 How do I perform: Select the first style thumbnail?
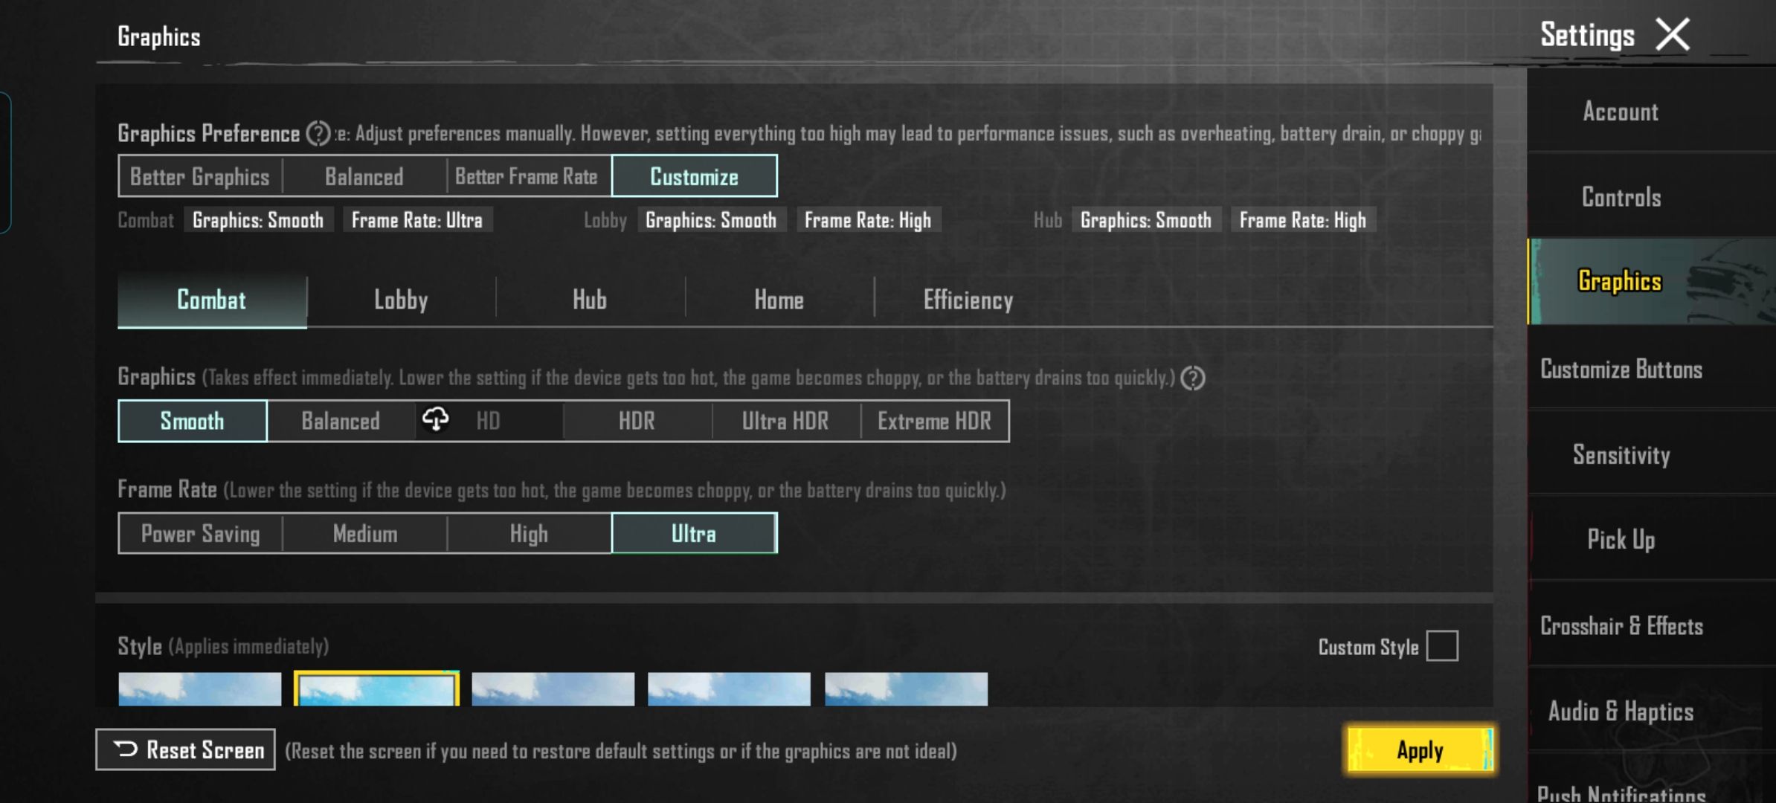tap(200, 689)
